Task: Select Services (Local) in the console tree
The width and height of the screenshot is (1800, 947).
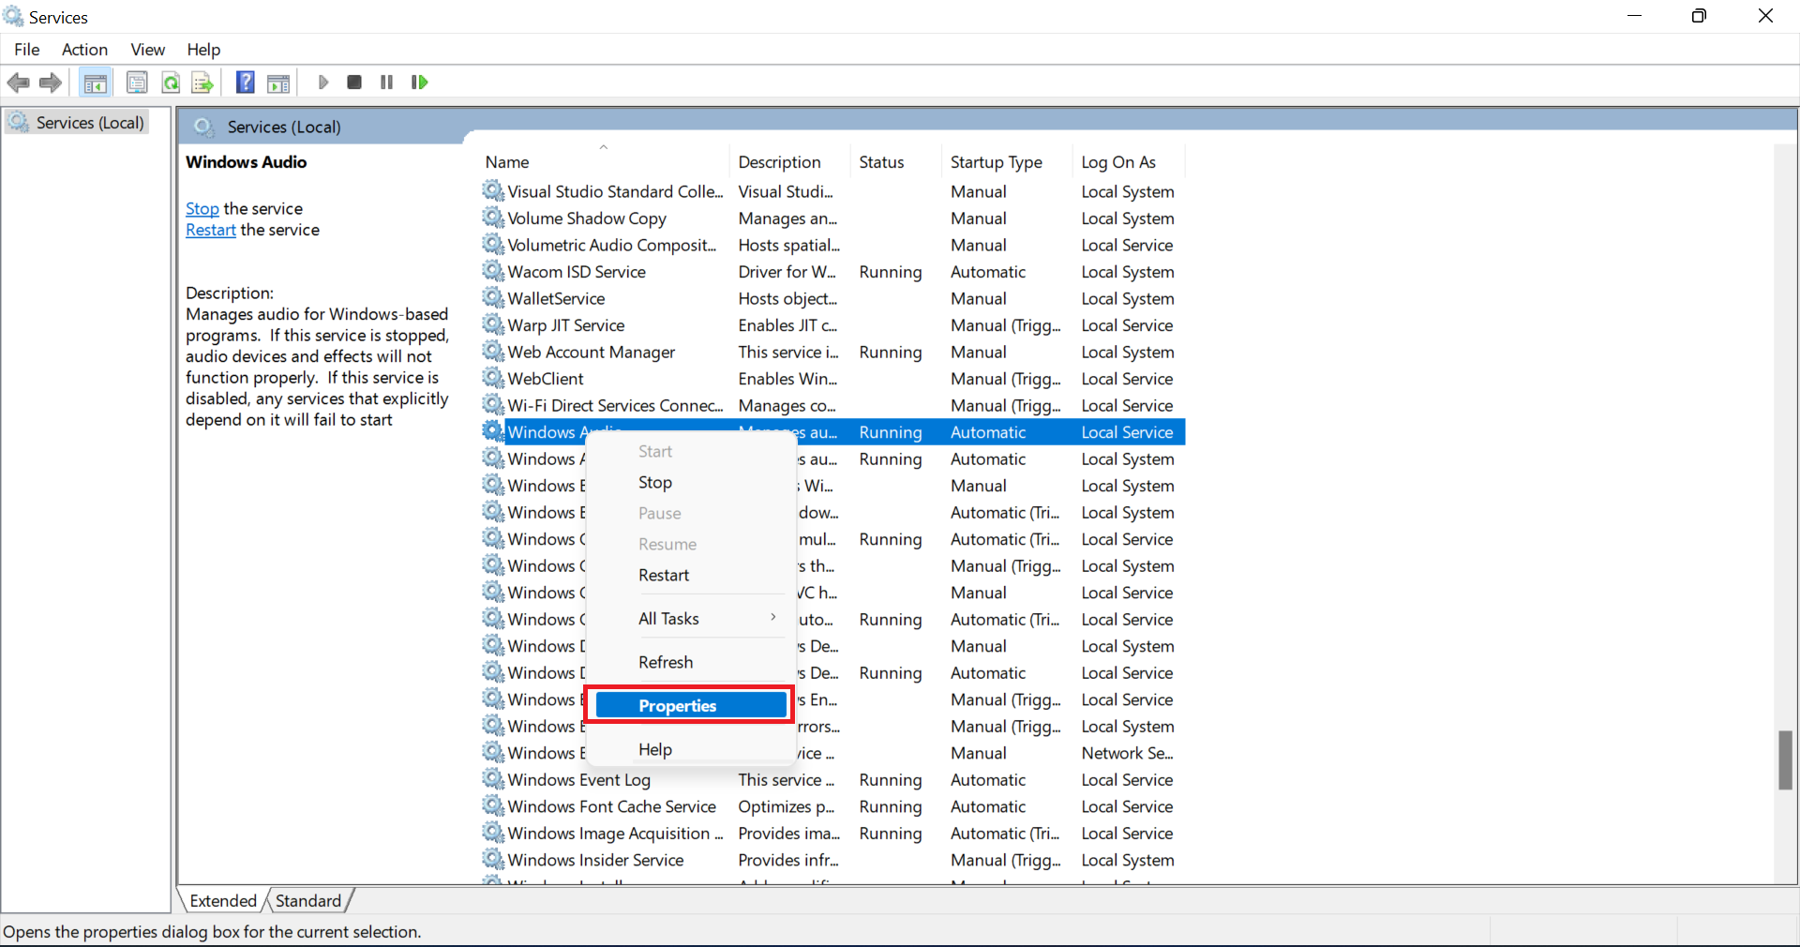Action: point(90,123)
